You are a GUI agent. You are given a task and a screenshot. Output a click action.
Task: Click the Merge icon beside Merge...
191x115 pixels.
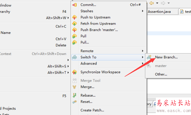(x=74, y=87)
